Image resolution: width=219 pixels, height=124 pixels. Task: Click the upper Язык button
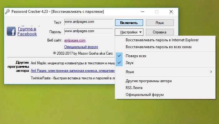[160, 23]
